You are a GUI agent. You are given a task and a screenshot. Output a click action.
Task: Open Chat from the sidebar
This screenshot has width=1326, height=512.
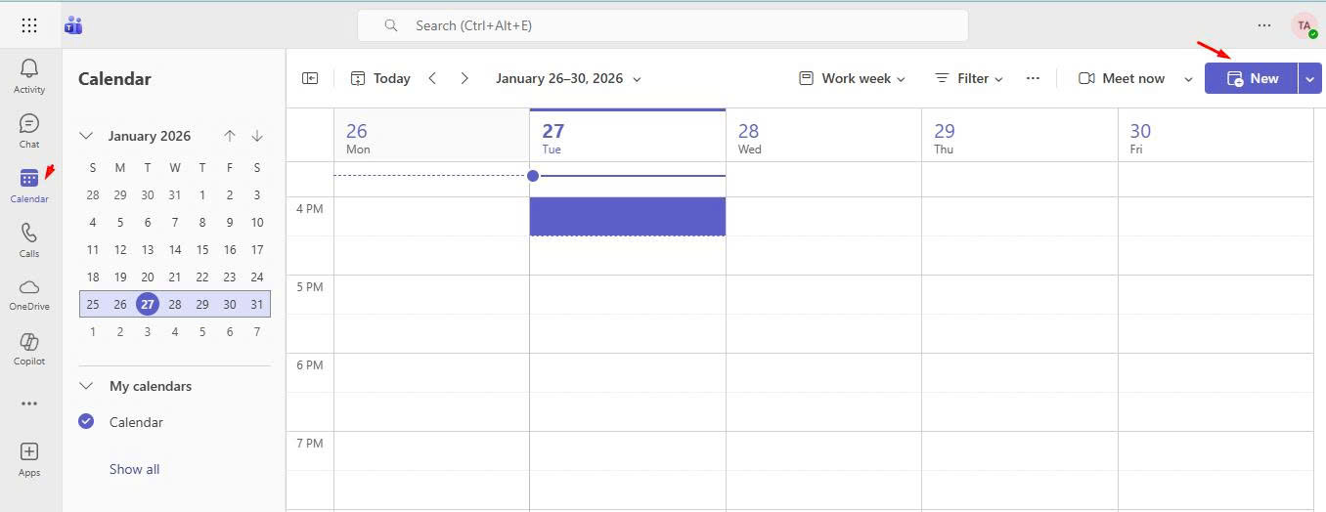coord(29,127)
